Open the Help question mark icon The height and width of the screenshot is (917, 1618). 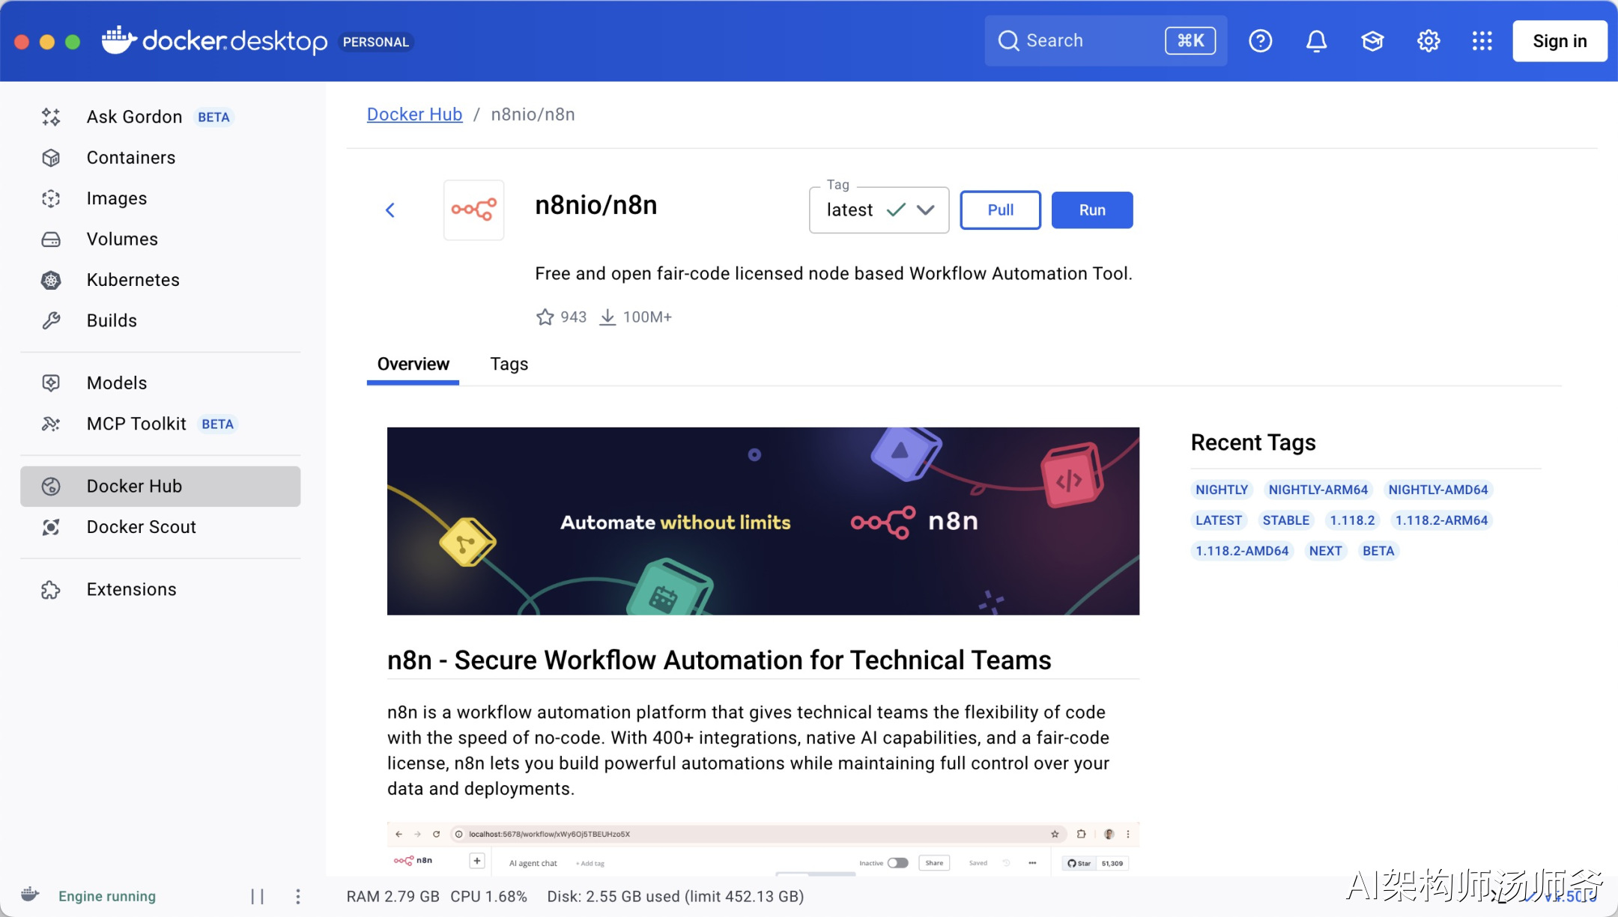[1260, 40]
